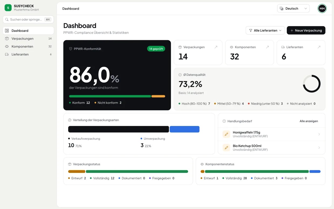Open Verpackungen in the sidebar menu
The width and height of the screenshot is (334, 209).
[28, 39]
